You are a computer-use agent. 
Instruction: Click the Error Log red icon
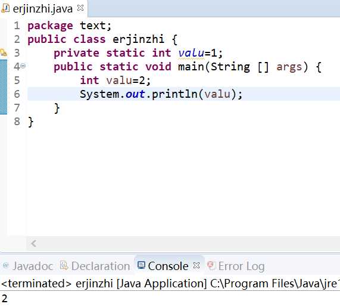click(211, 265)
